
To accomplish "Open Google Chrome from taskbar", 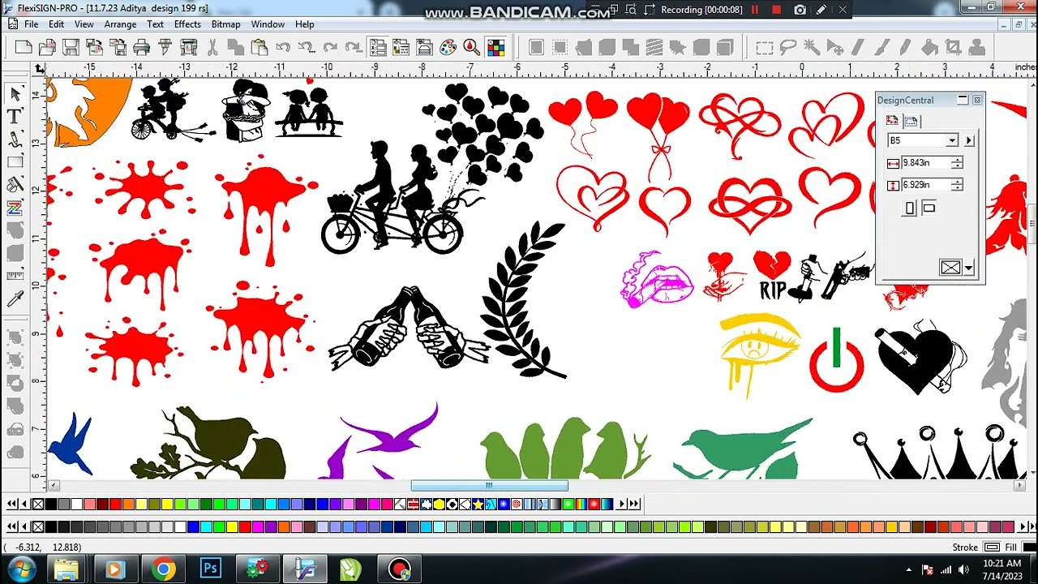I will [x=163, y=569].
